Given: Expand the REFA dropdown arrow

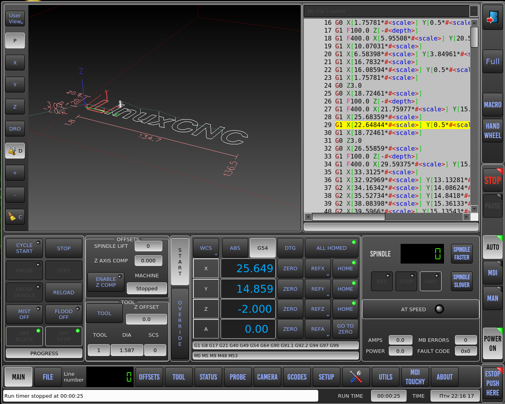Looking at the screenshot, I should click(328, 336).
